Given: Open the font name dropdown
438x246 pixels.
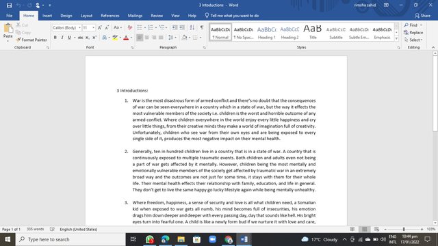Looking at the screenshot, I should coord(79,27).
